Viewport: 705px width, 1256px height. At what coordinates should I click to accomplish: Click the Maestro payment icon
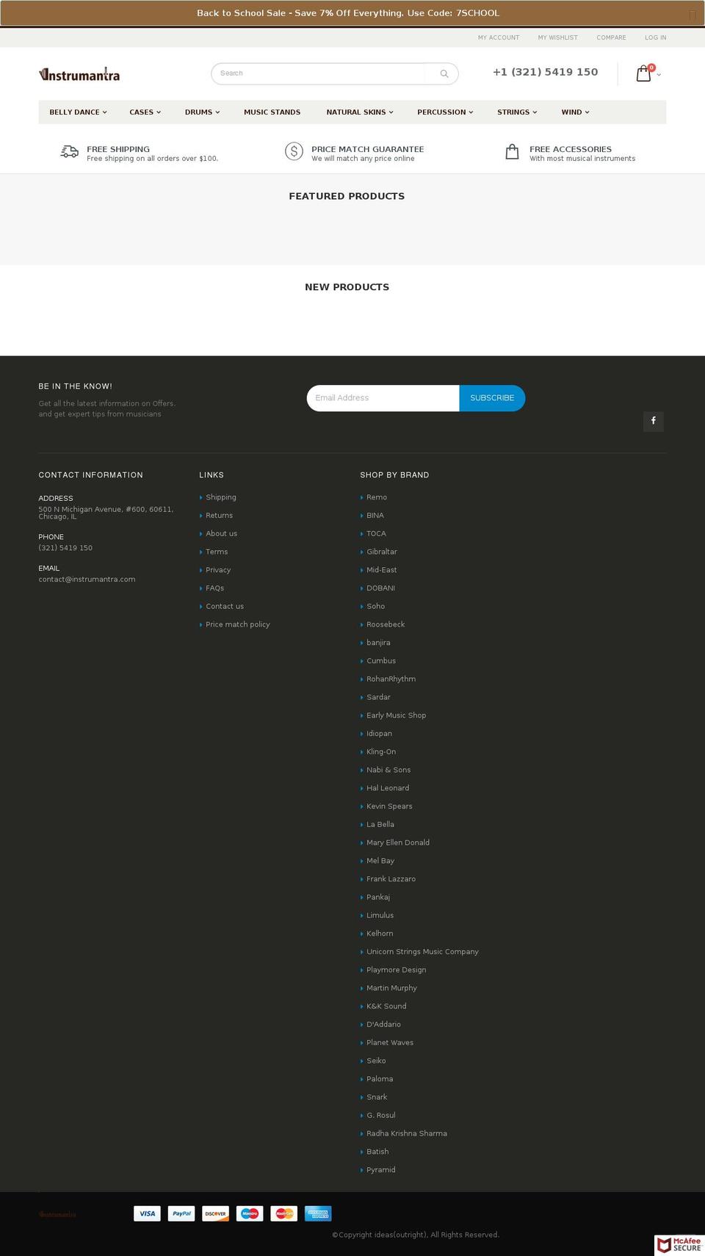pos(250,1213)
